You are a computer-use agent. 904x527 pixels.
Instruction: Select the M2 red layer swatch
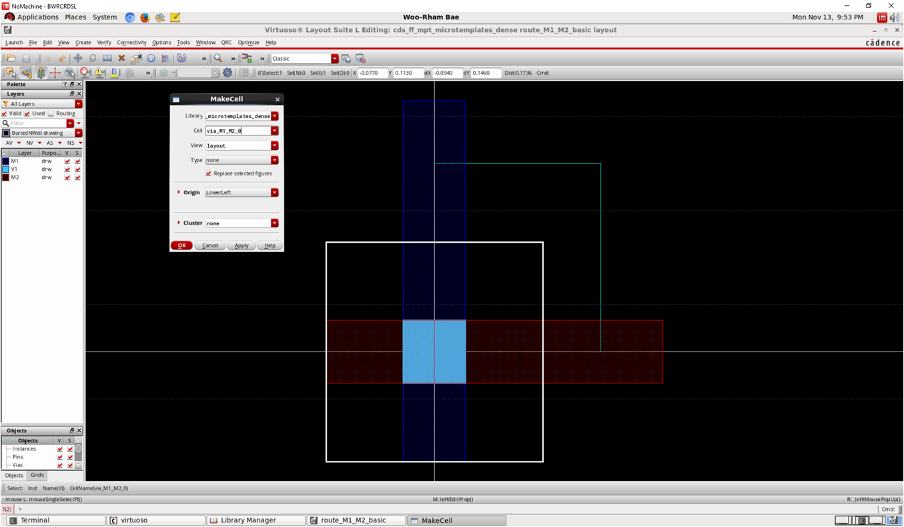[x=5, y=177]
